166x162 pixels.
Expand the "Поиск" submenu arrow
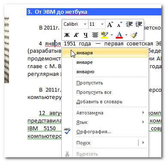143,143
